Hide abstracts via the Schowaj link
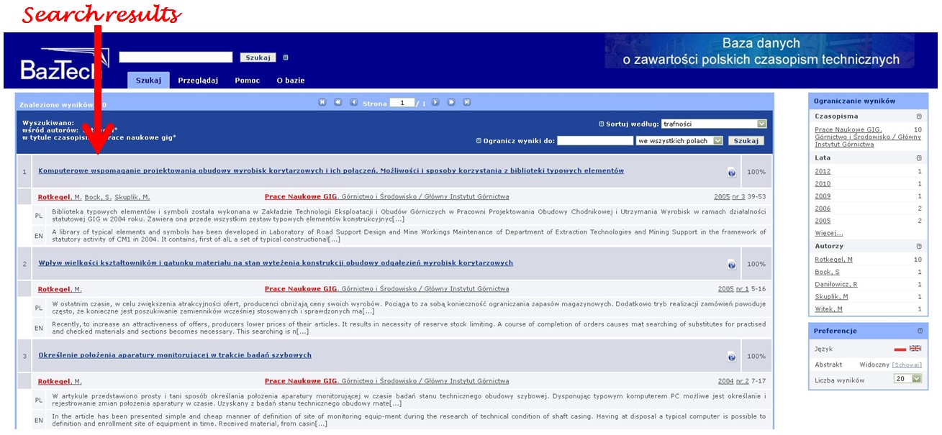This screenshot has width=942, height=435. (907, 365)
